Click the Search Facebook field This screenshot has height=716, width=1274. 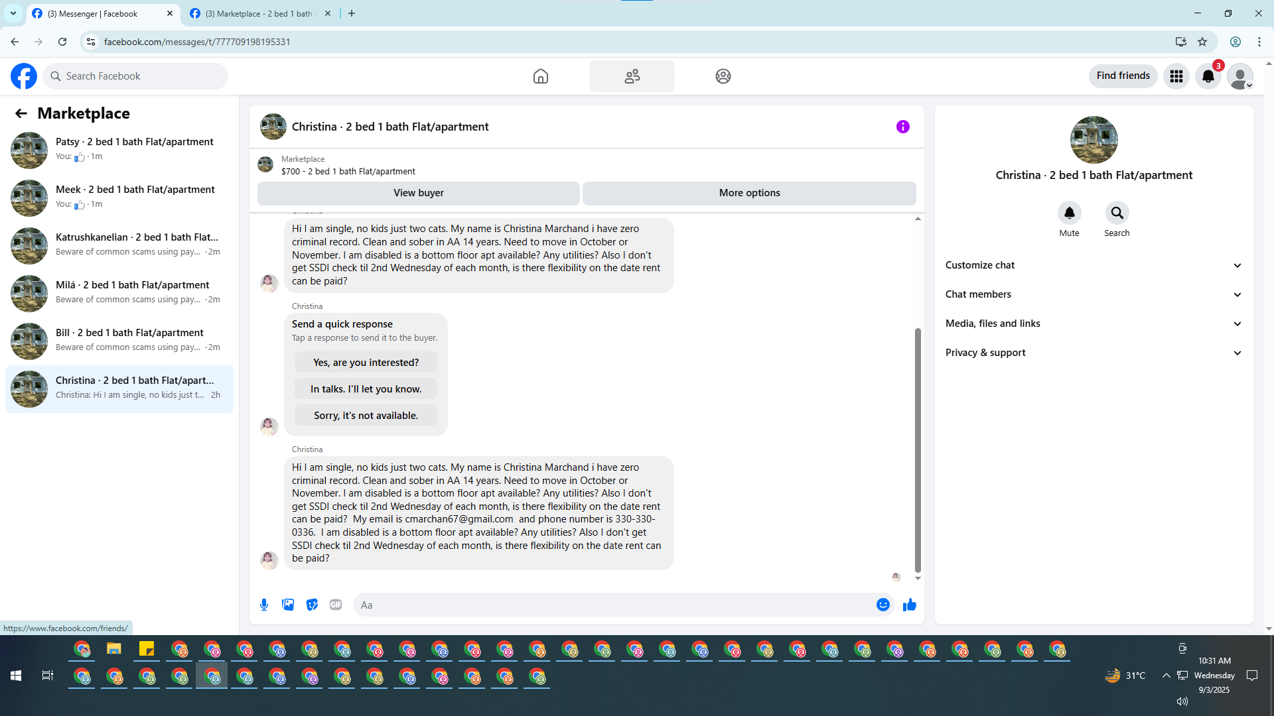135,76
